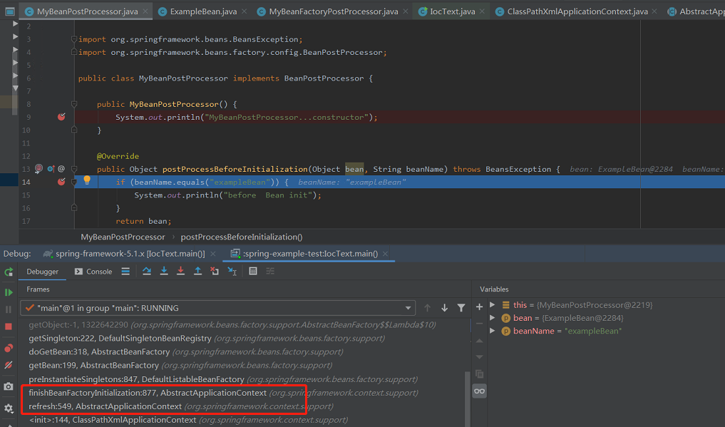Remove selected watch with minus icon

[480, 324]
